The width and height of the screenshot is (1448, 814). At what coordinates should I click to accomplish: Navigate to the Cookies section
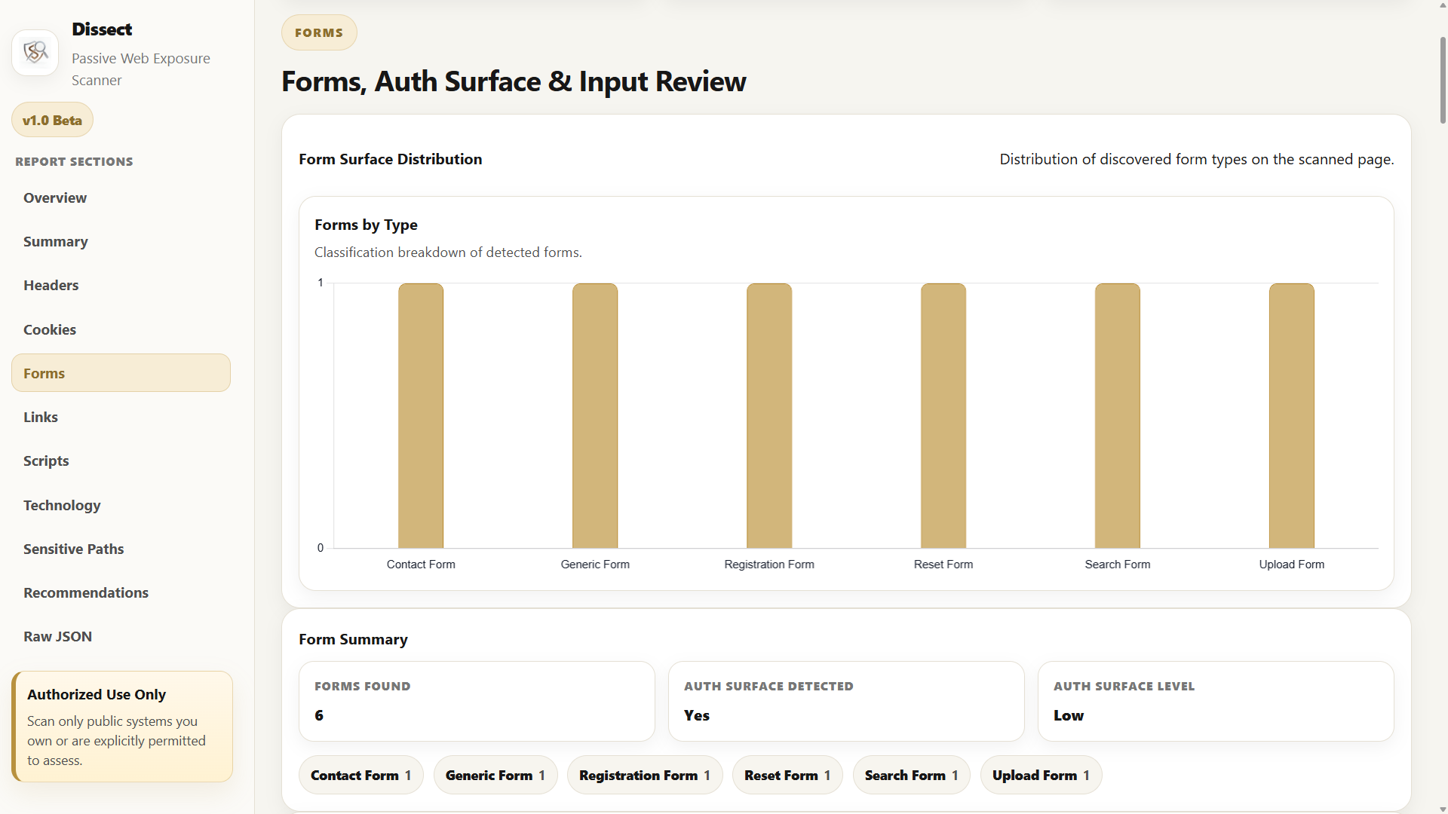pyautogui.click(x=121, y=329)
